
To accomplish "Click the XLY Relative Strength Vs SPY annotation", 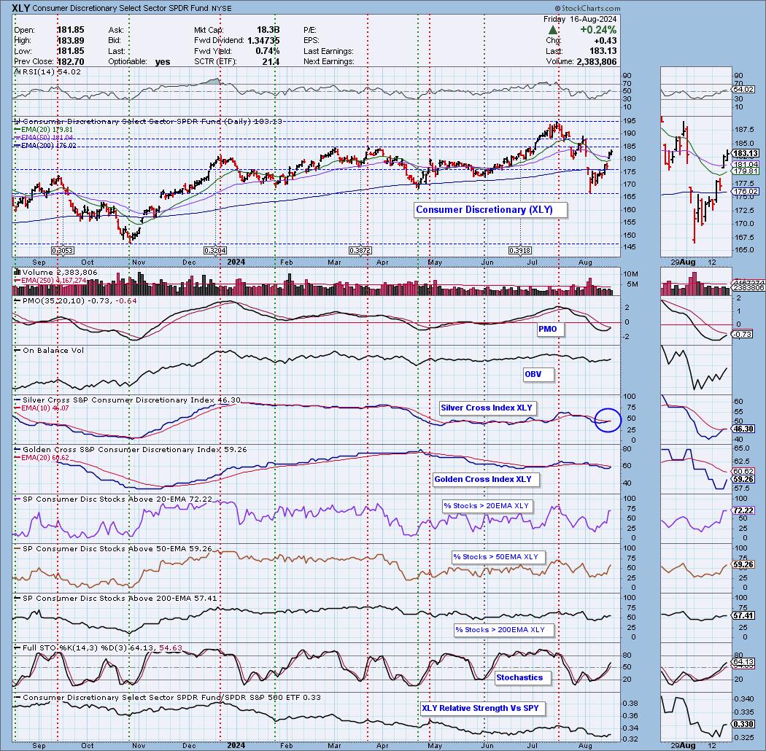I will click(481, 709).
